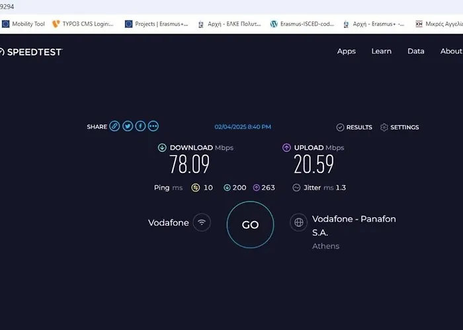This screenshot has height=330, width=463.
Task: Click the copy link share icon
Action: click(114, 126)
